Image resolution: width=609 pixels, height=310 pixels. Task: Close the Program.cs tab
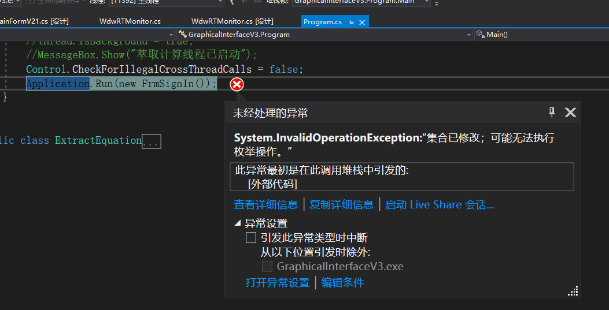point(361,22)
